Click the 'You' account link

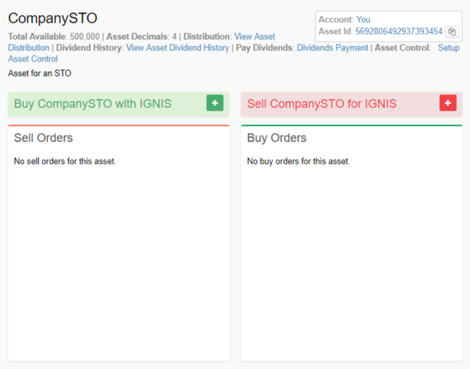363,20
